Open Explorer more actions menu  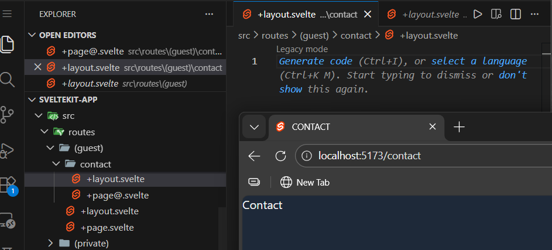coord(209,14)
